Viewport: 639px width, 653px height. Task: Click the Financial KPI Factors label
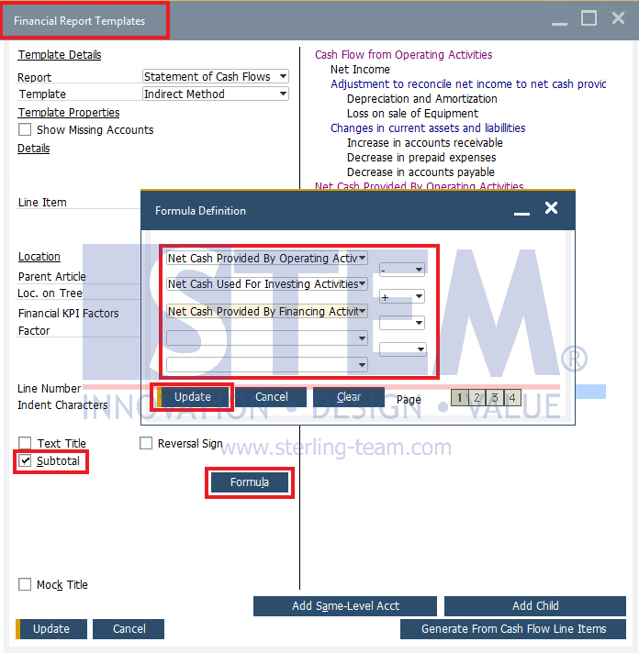(x=68, y=313)
